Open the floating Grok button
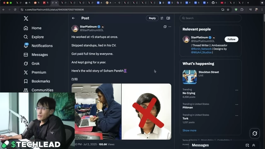265x149 pixels. click(x=255, y=133)
